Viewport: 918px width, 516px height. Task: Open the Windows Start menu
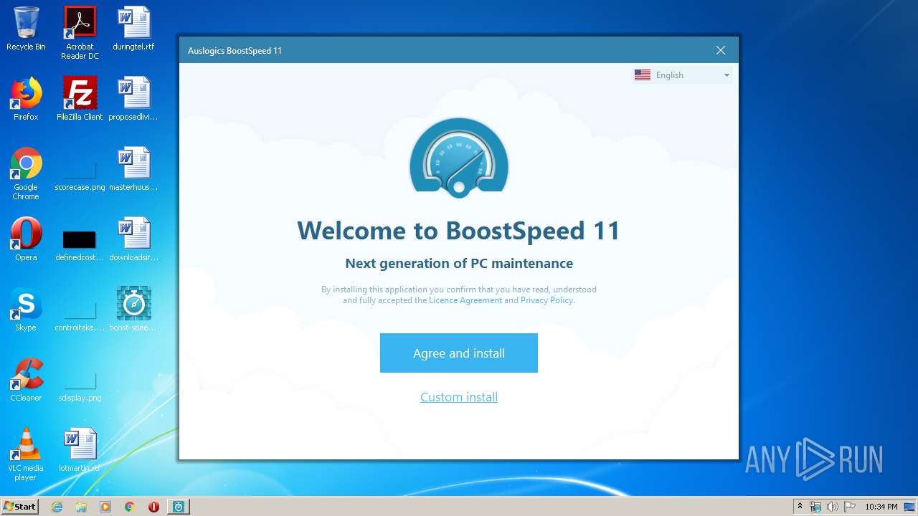pyautogui.click(x=19, y=506)
